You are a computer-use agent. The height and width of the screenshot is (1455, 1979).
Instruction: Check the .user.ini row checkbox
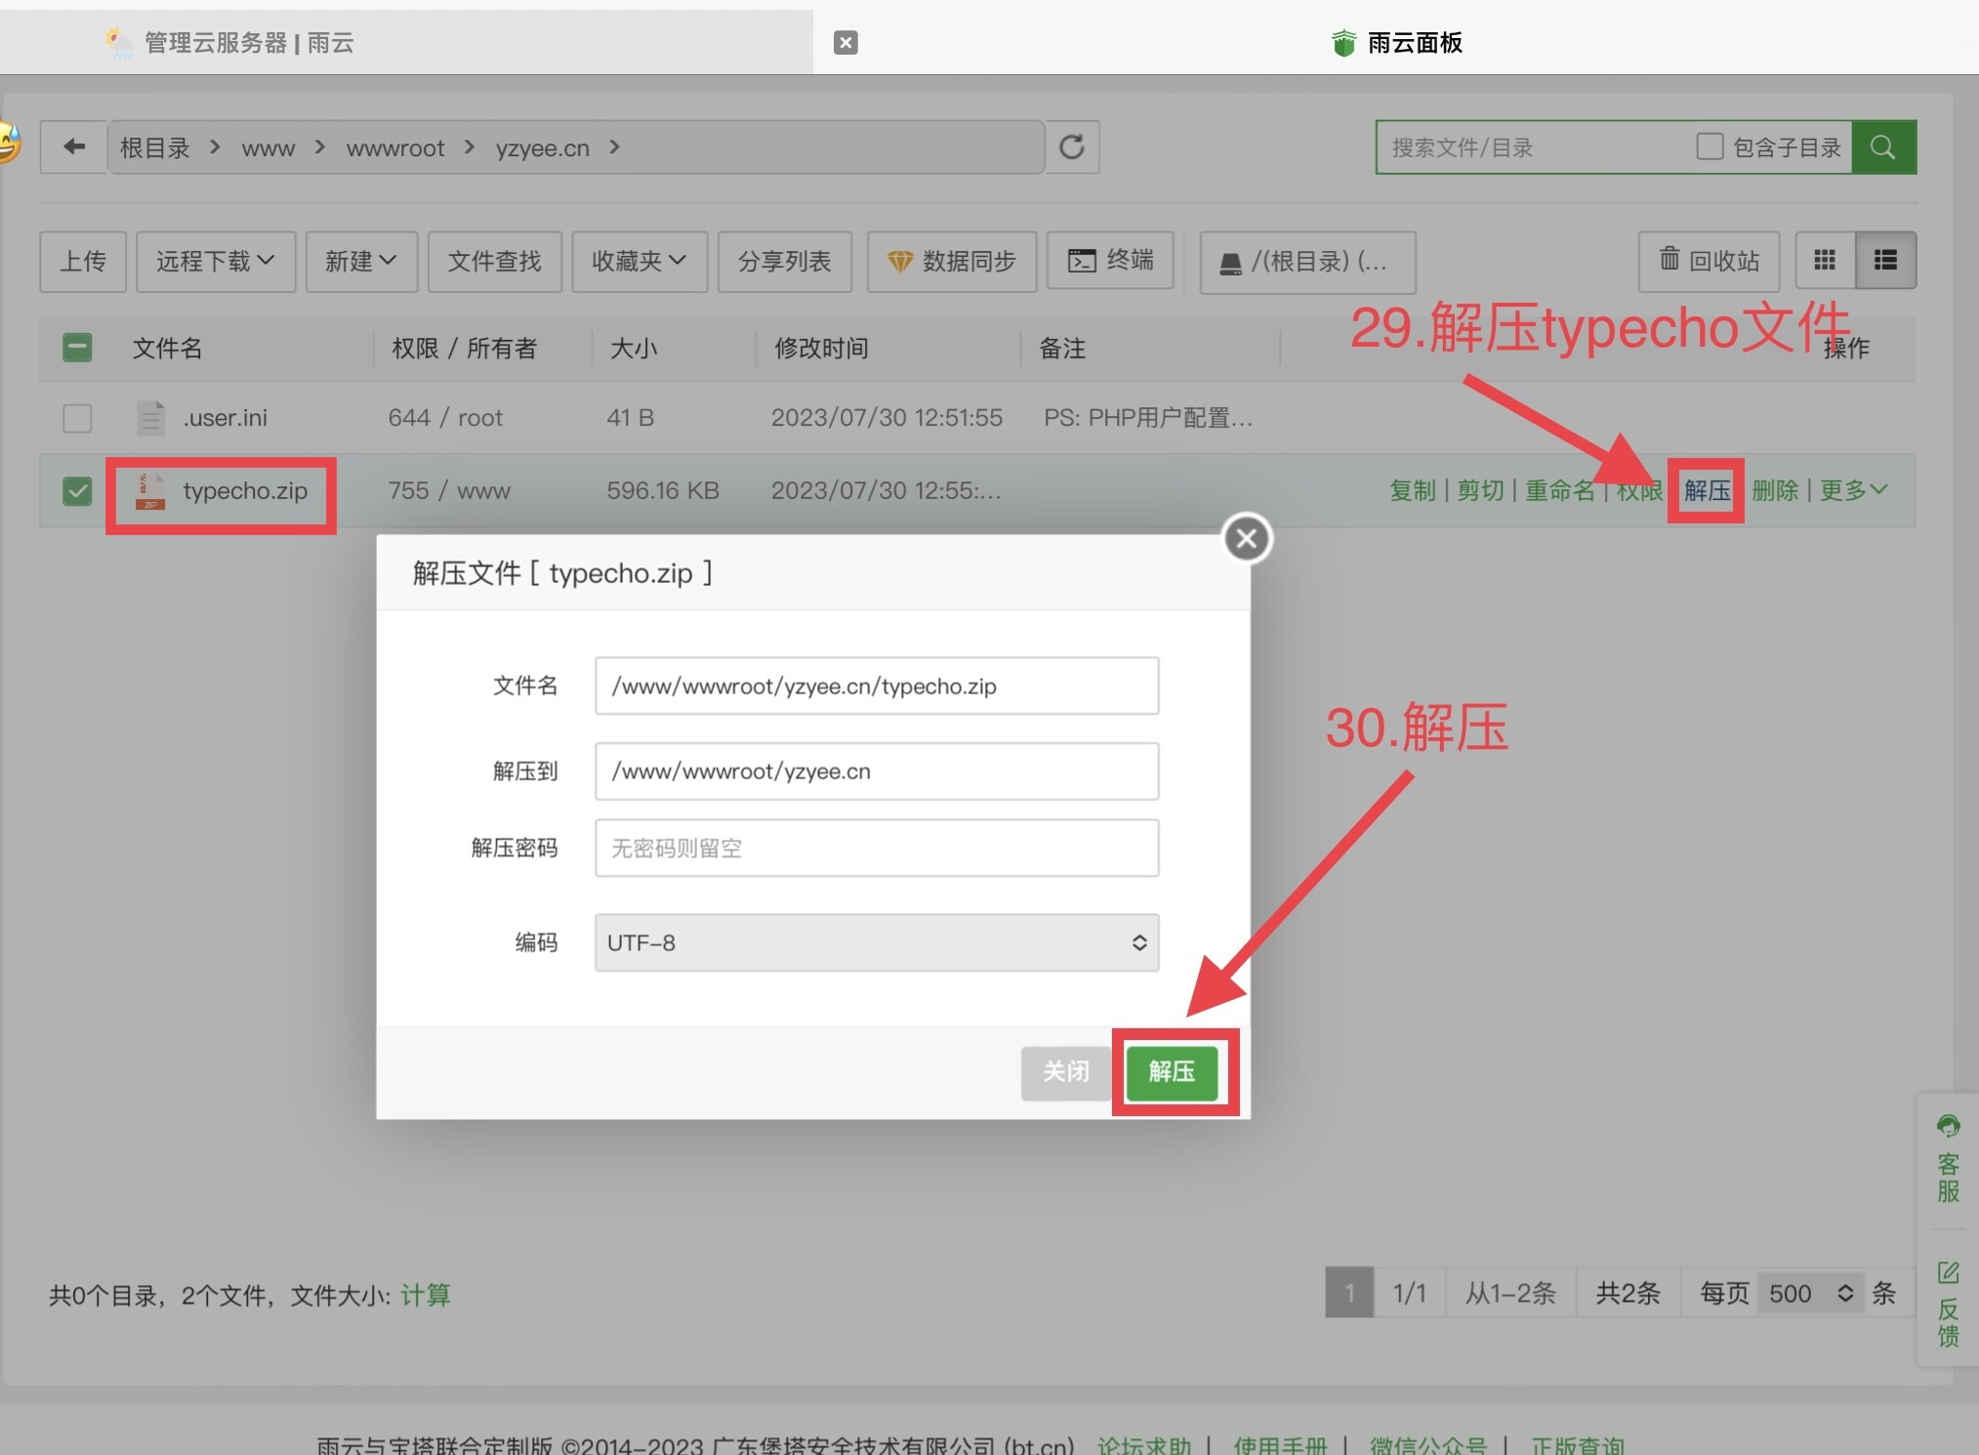coord(77,418)
